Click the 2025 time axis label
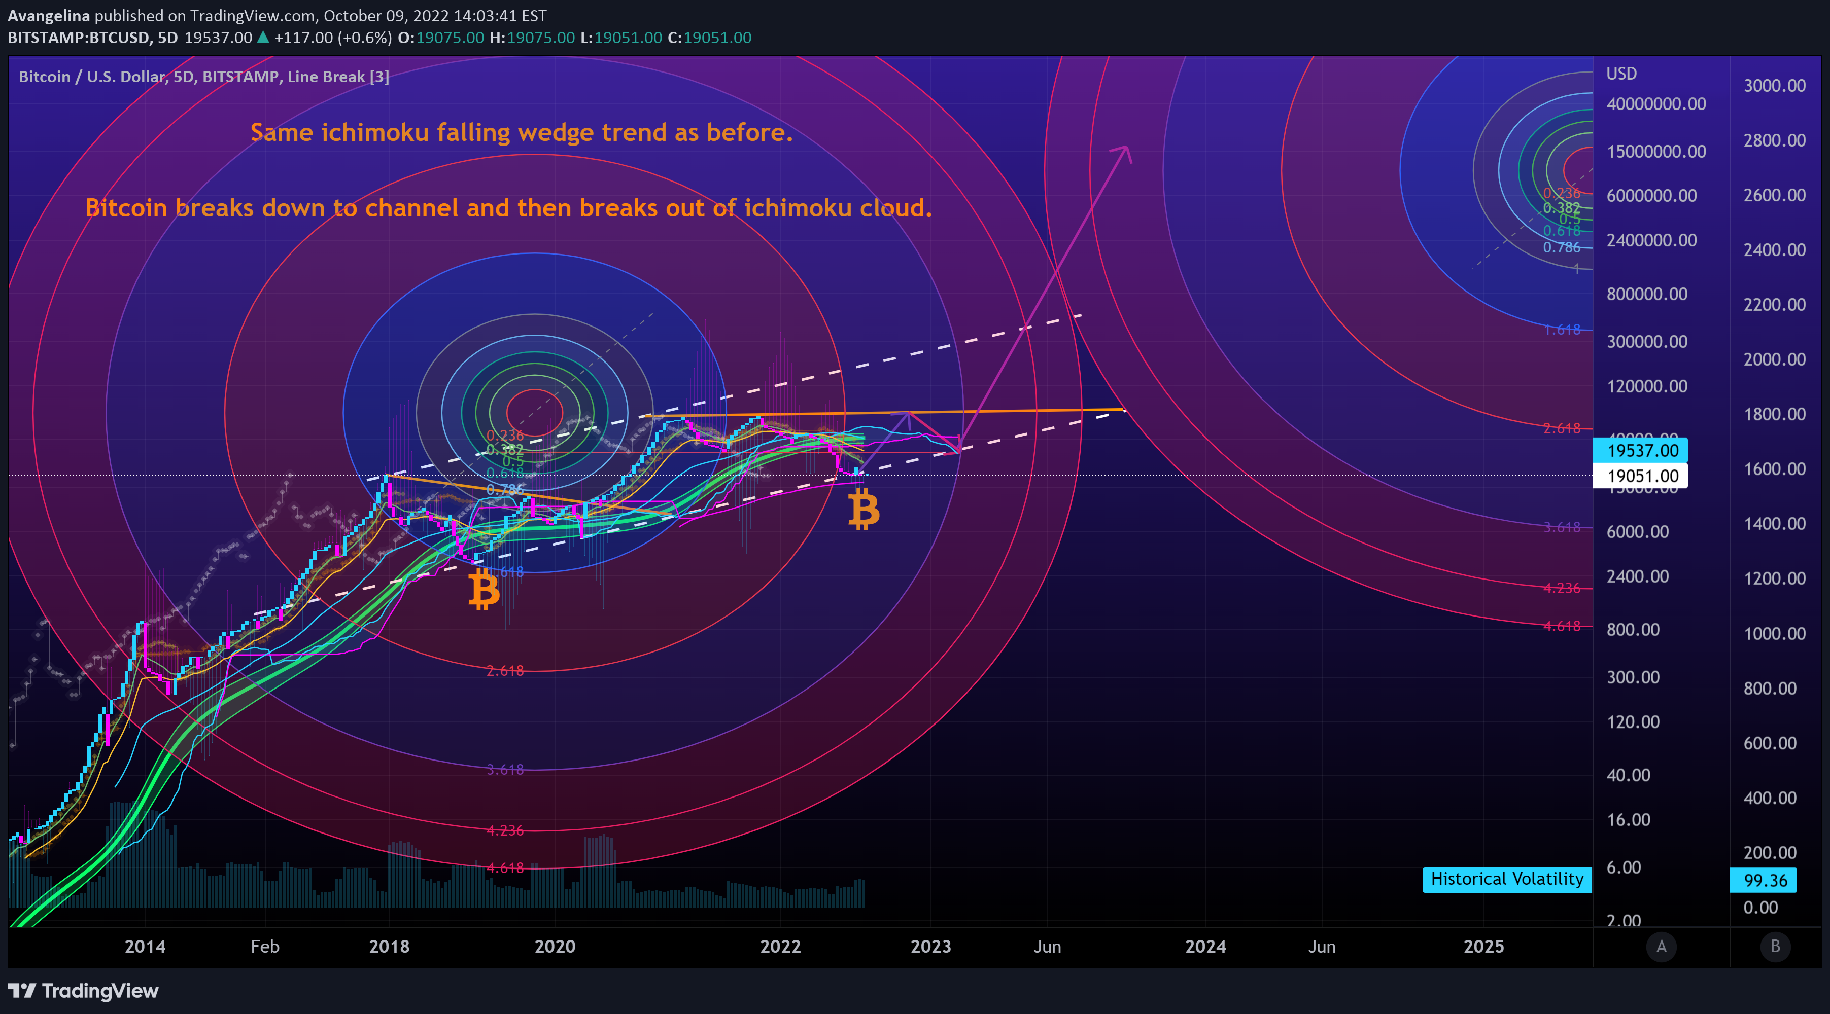This screenshot has width=1830, height=1014. (x=1484, y=946)
